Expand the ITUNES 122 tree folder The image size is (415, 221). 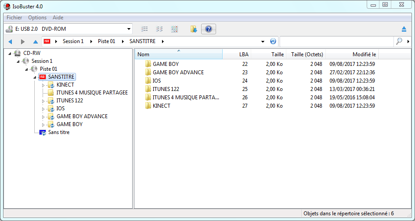[x=43, y=101]
